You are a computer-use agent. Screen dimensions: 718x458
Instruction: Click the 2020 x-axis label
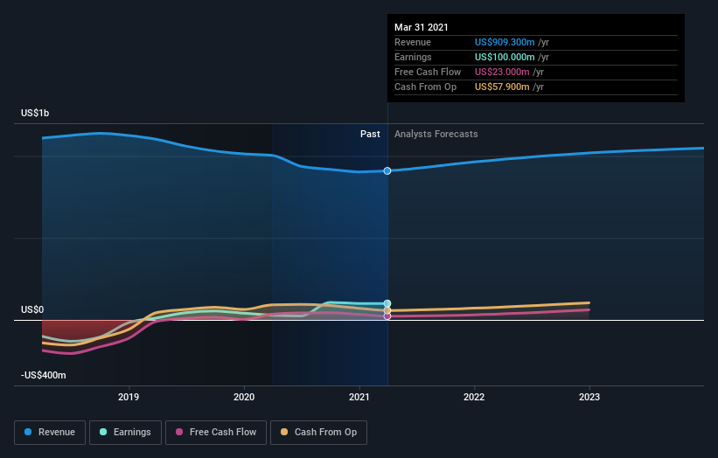pos(244,397)
